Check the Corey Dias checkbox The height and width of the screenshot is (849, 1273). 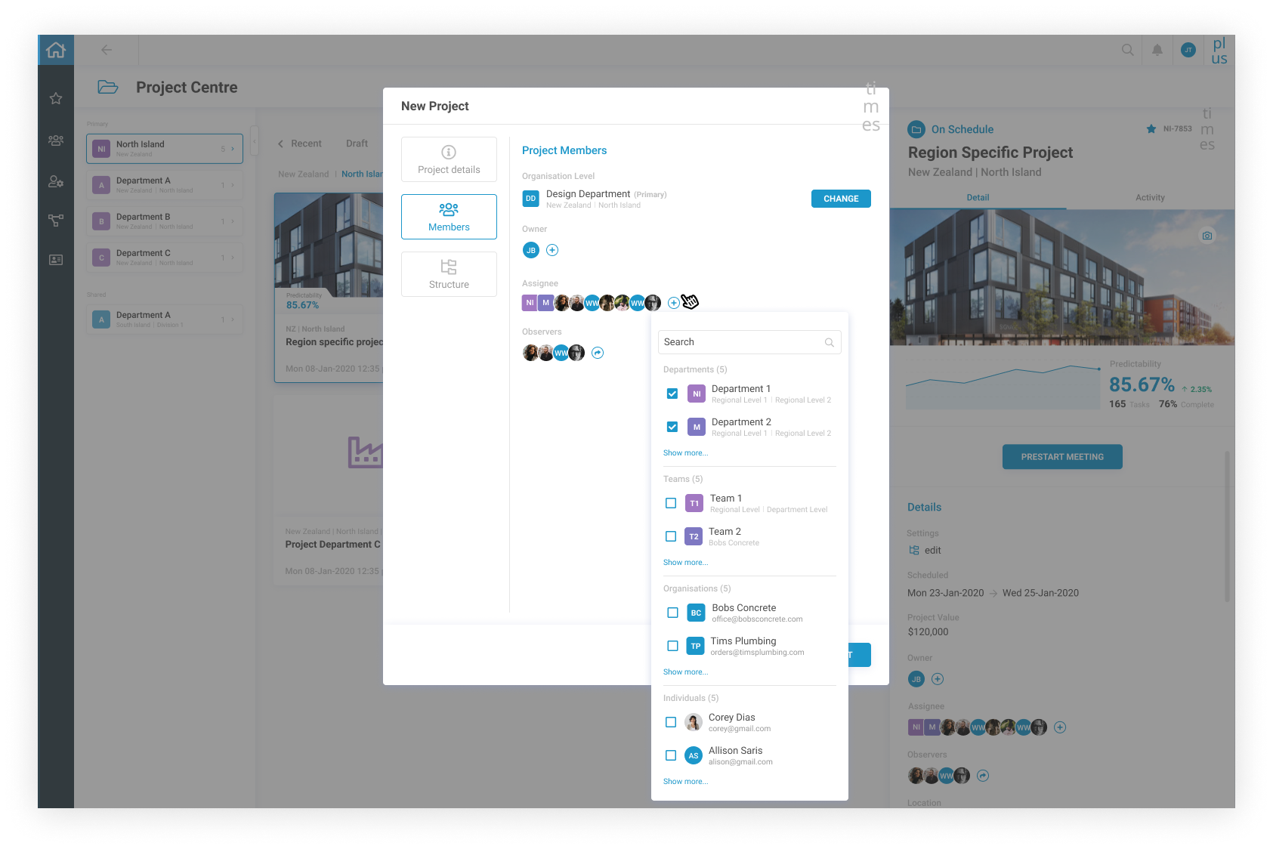tap(671, 722)
